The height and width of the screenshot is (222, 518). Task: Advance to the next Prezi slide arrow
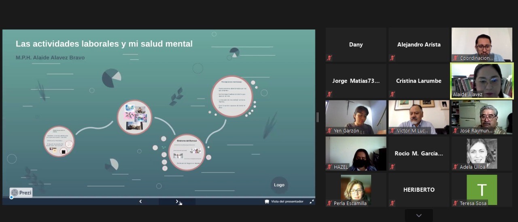177,201
